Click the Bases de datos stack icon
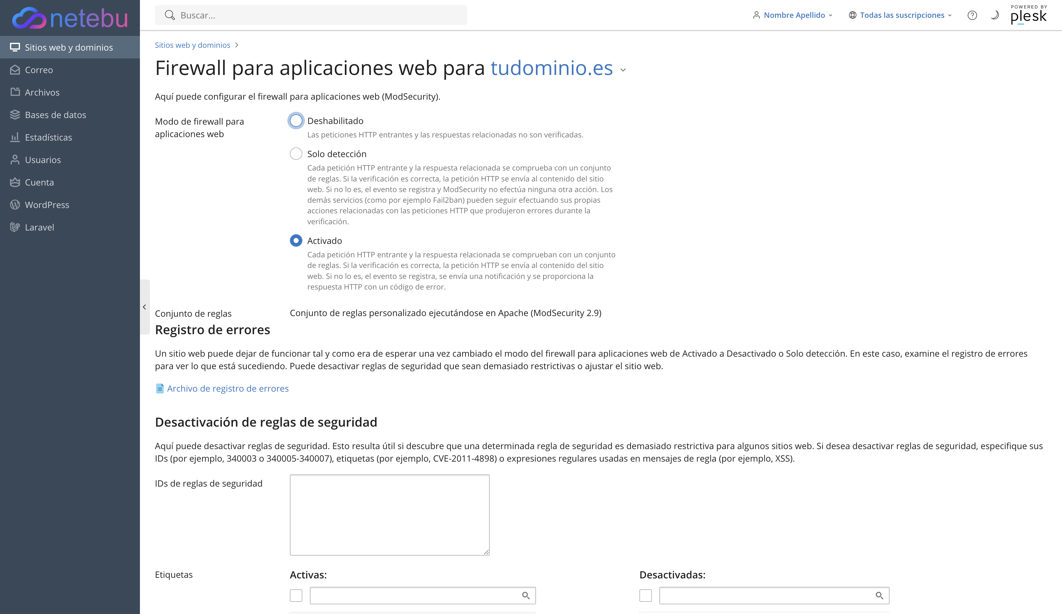Image resolution: width=1062 pixels, height=614 pixels. point(15,115)
